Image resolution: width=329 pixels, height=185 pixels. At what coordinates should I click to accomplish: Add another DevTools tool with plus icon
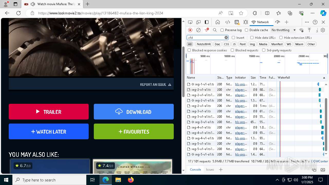[287, 22]
